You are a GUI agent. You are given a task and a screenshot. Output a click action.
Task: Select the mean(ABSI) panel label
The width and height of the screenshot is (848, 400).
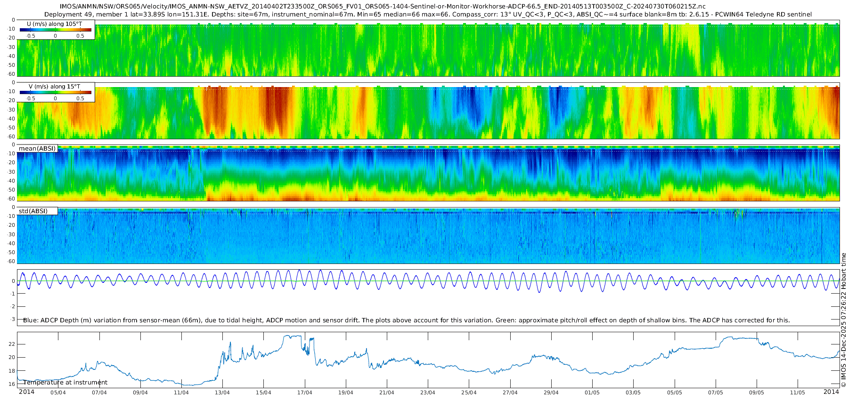[37, 149]
